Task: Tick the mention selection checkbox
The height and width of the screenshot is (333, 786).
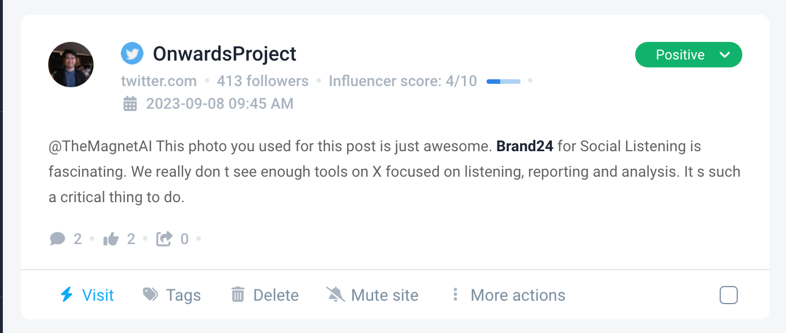Action: point(729,295)
